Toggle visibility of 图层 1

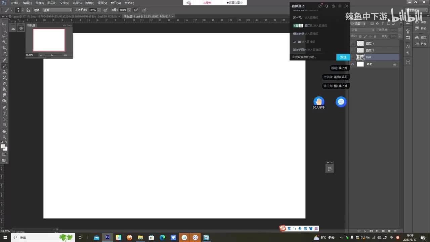point(353,43)
